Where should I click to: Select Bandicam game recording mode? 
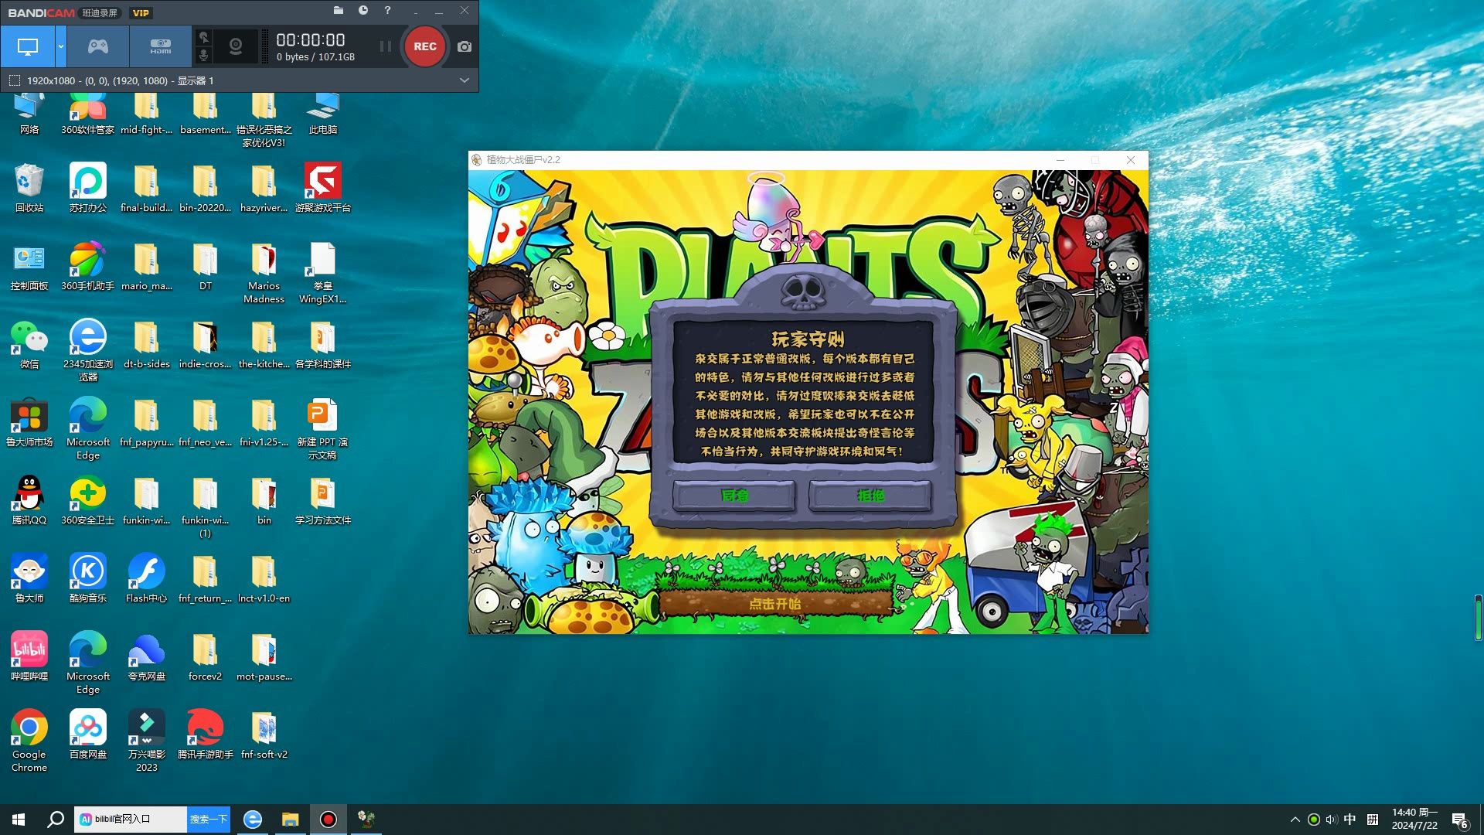(x=97, y=46)
